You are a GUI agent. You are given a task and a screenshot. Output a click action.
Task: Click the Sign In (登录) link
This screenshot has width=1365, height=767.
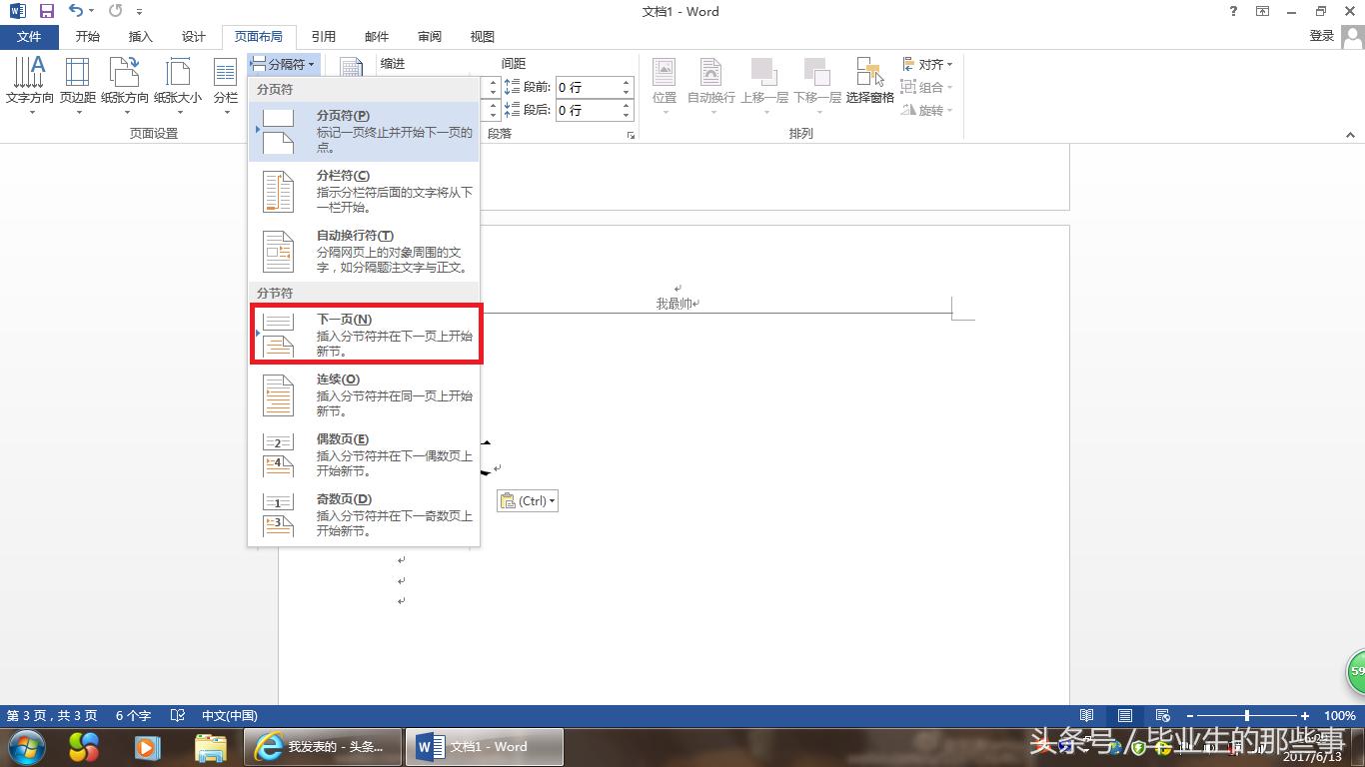pyautogui.click(x=1321, y=36)
